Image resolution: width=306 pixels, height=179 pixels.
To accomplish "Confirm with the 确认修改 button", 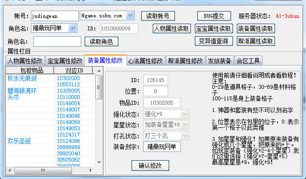I will point(150,165).
